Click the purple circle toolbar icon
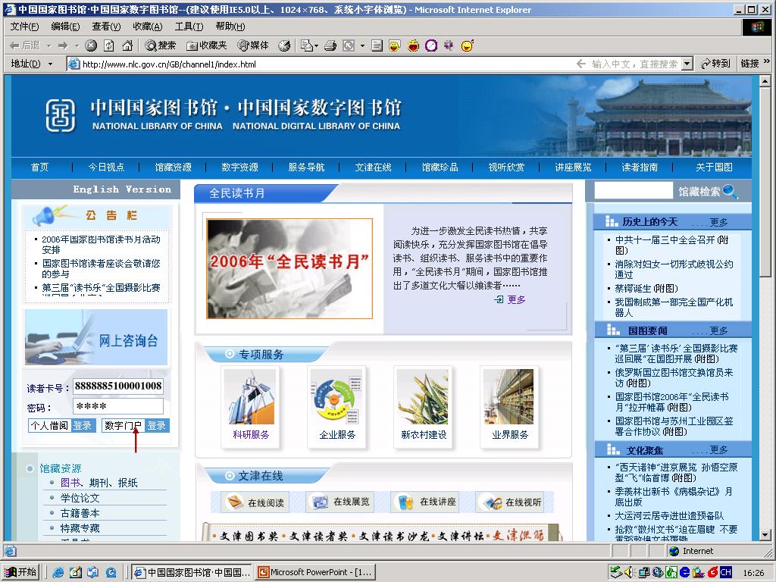This screenshot has width=776, height=582. pos(431,45)
